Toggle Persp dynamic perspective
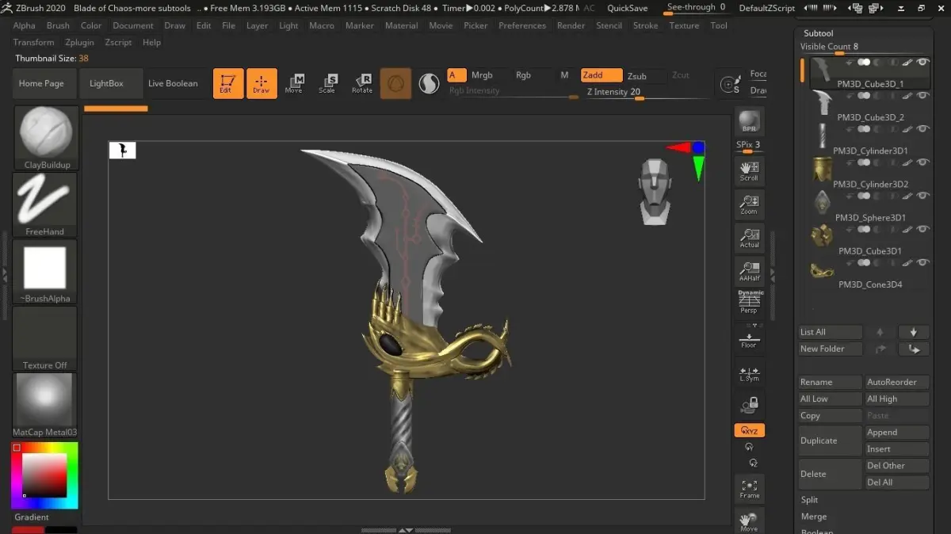 click(749, 302)
